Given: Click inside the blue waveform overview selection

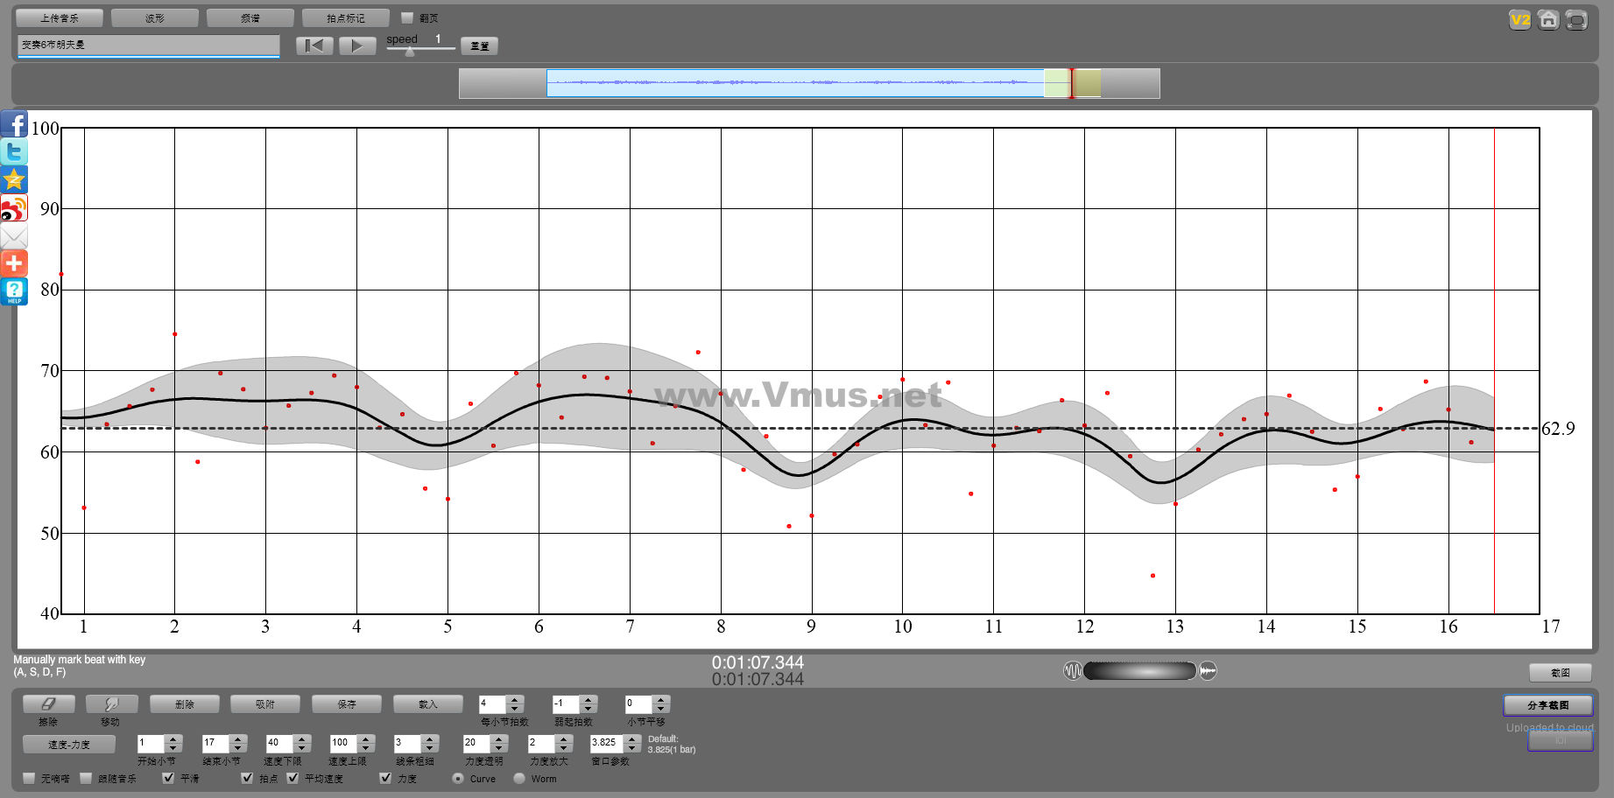Looking at the screenshot, I should (795, 83).
